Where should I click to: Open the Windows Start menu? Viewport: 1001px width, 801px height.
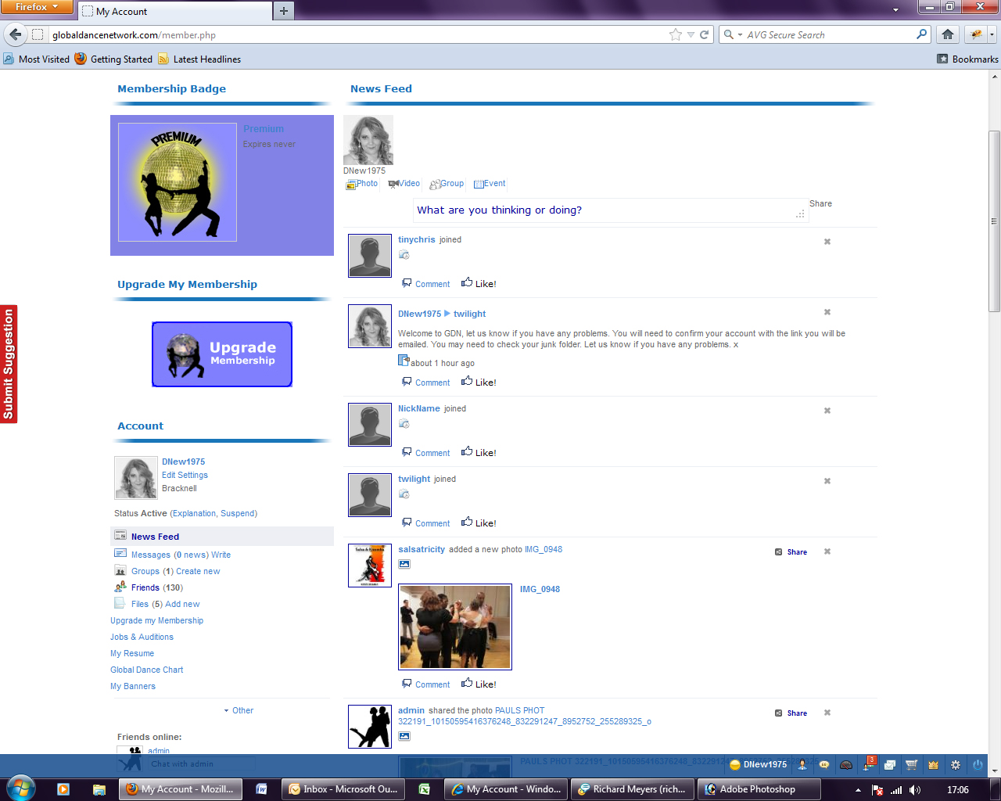tap(20, 788)
